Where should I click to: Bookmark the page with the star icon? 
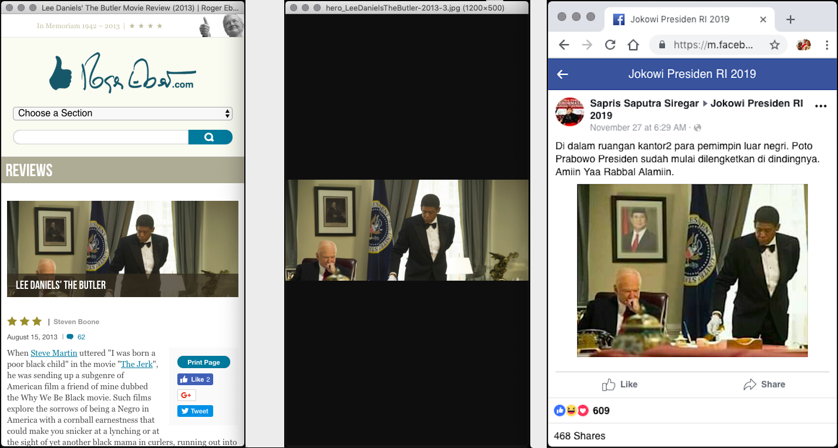775,45
